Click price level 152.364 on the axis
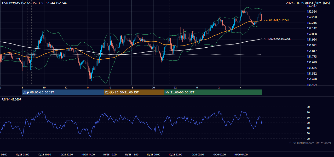Screen dimensions: 334x157 (312, 12)
